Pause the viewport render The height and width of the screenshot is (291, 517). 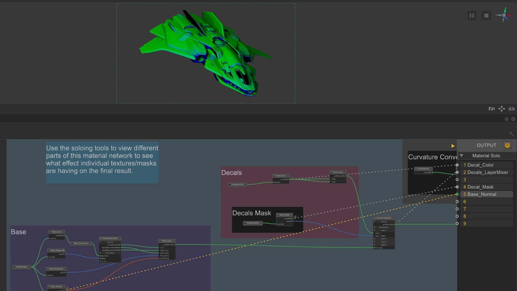tap(471, 16)
